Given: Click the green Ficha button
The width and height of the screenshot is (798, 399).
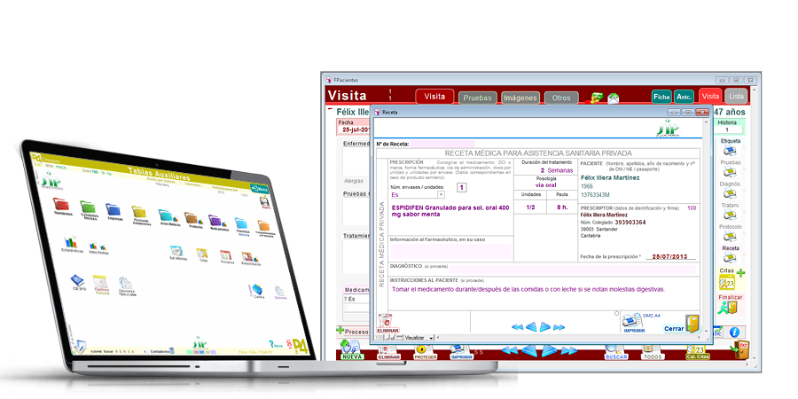Looking at the screenshot, I should (661, 97).
